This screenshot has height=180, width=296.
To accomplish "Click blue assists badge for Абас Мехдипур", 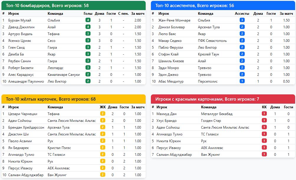I will [x=242, y=81].
